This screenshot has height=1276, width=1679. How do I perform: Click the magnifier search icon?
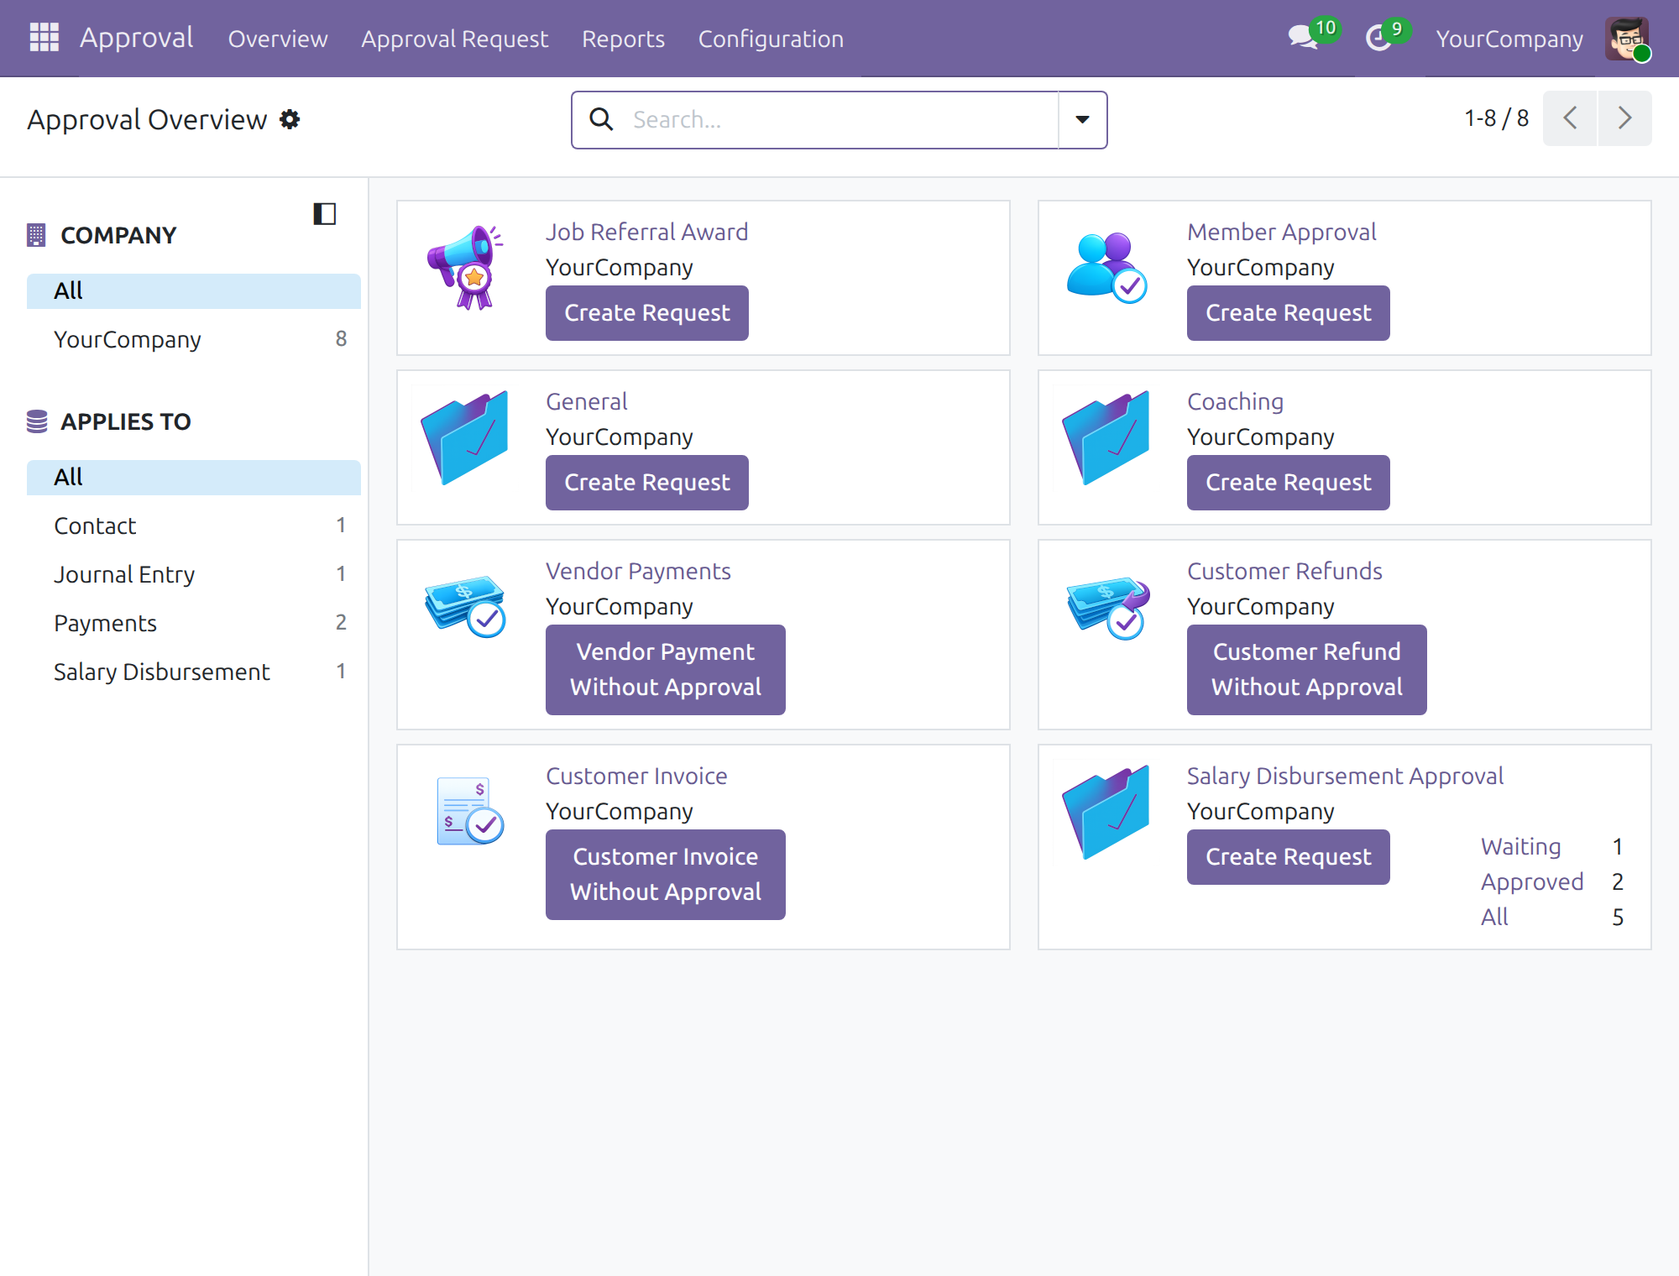pos(601,119)
